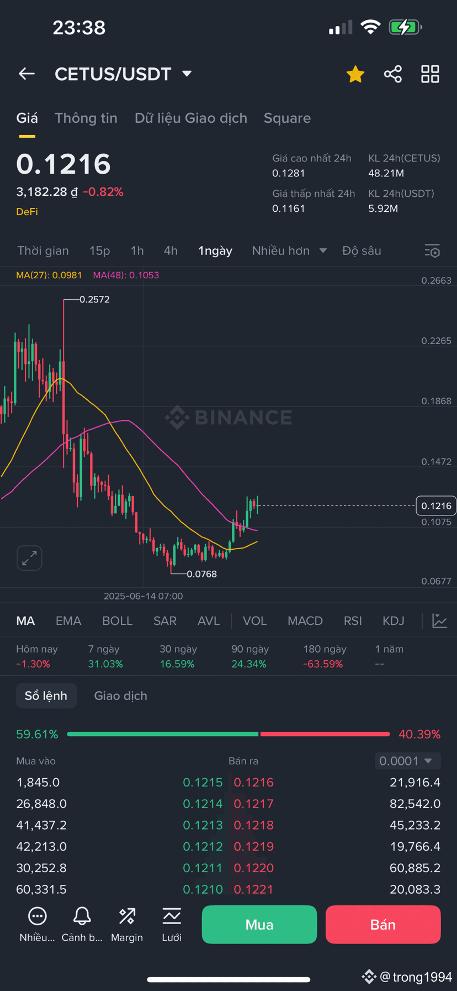Select bid price 0.1214
Screen dimensions: 457x991
click(x=203, y=804)
